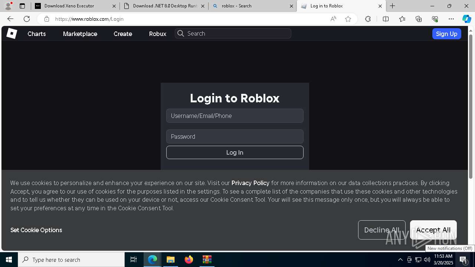View site information lock icon
Viewport: 475px width, 267px height.
(x=47, y=19)
